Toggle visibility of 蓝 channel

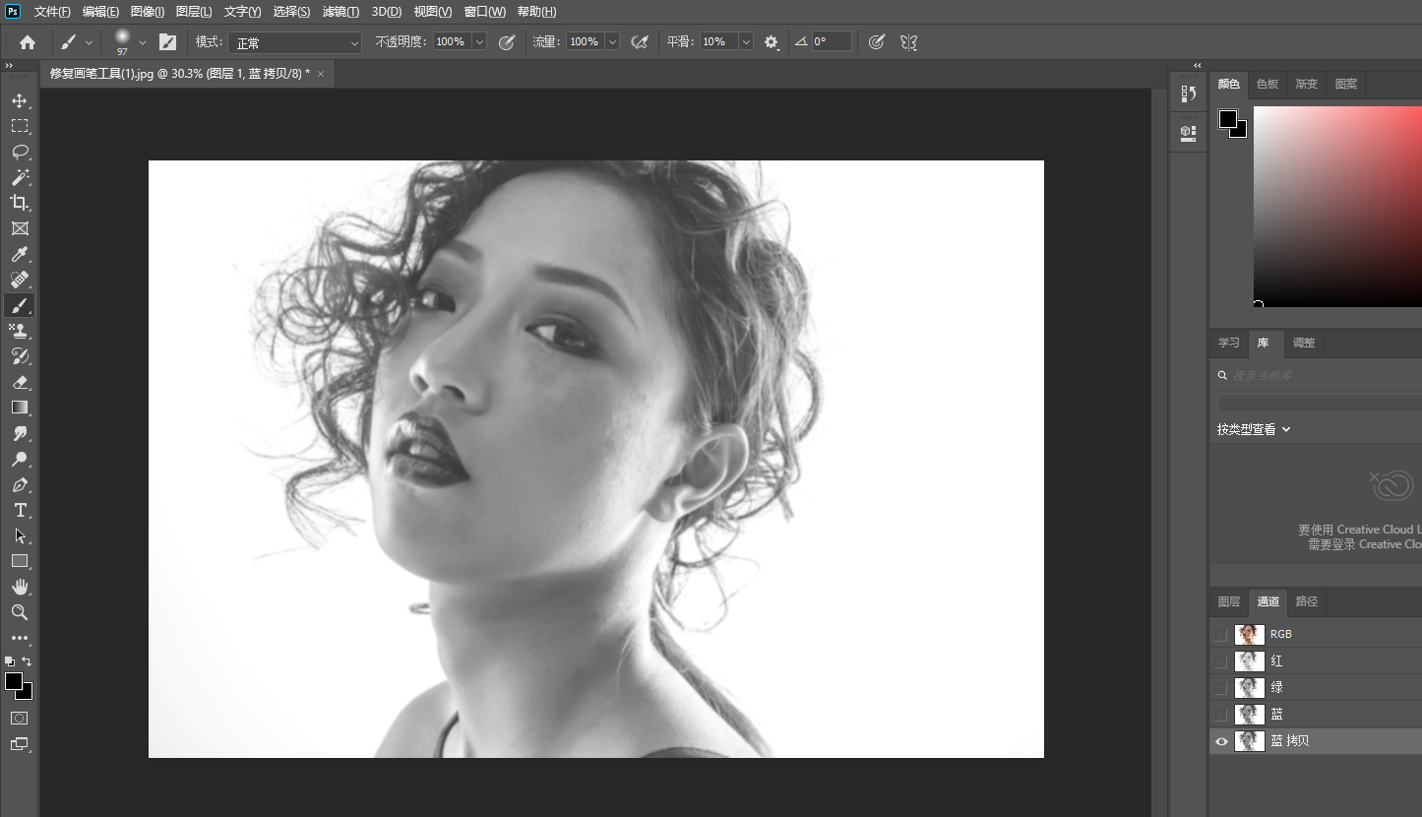(1221, 714)
